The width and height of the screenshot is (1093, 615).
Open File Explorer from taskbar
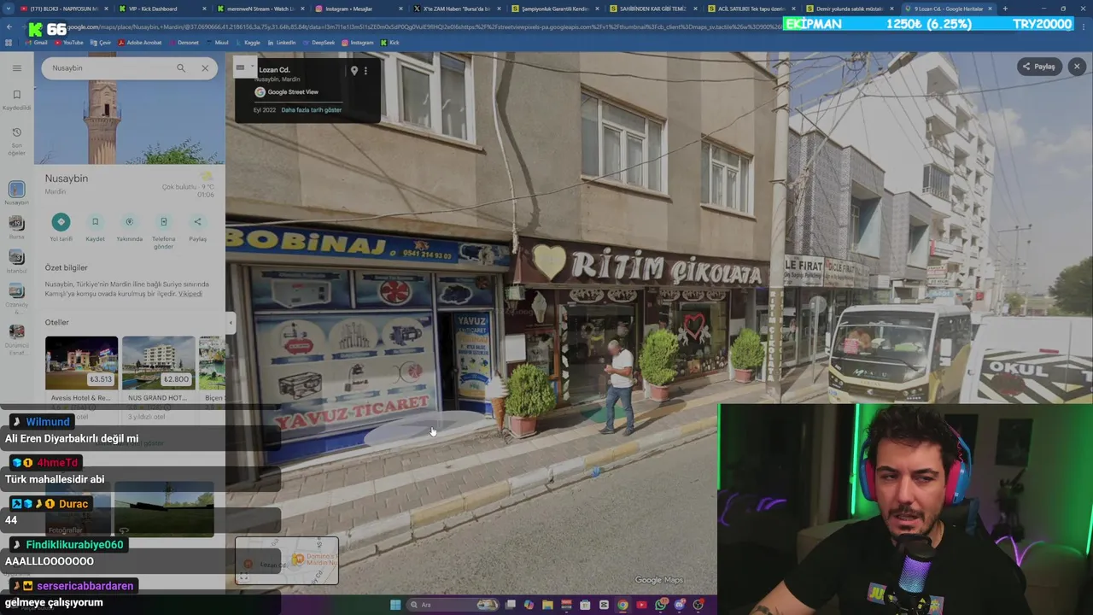click(547, 605)
